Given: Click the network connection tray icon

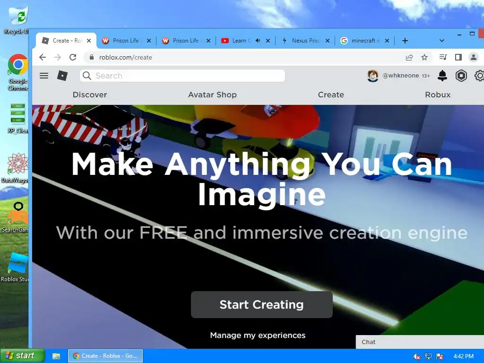Looking at the screenshot, I should click(428, 356).
